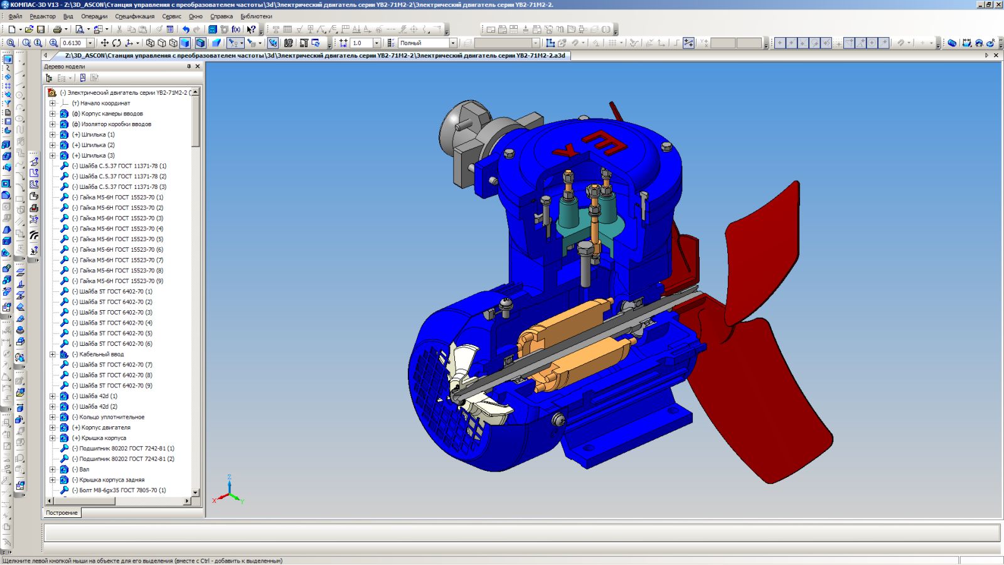
Task: Open the zoom scale 0.6130 dropdown
Action: point(90,43)
